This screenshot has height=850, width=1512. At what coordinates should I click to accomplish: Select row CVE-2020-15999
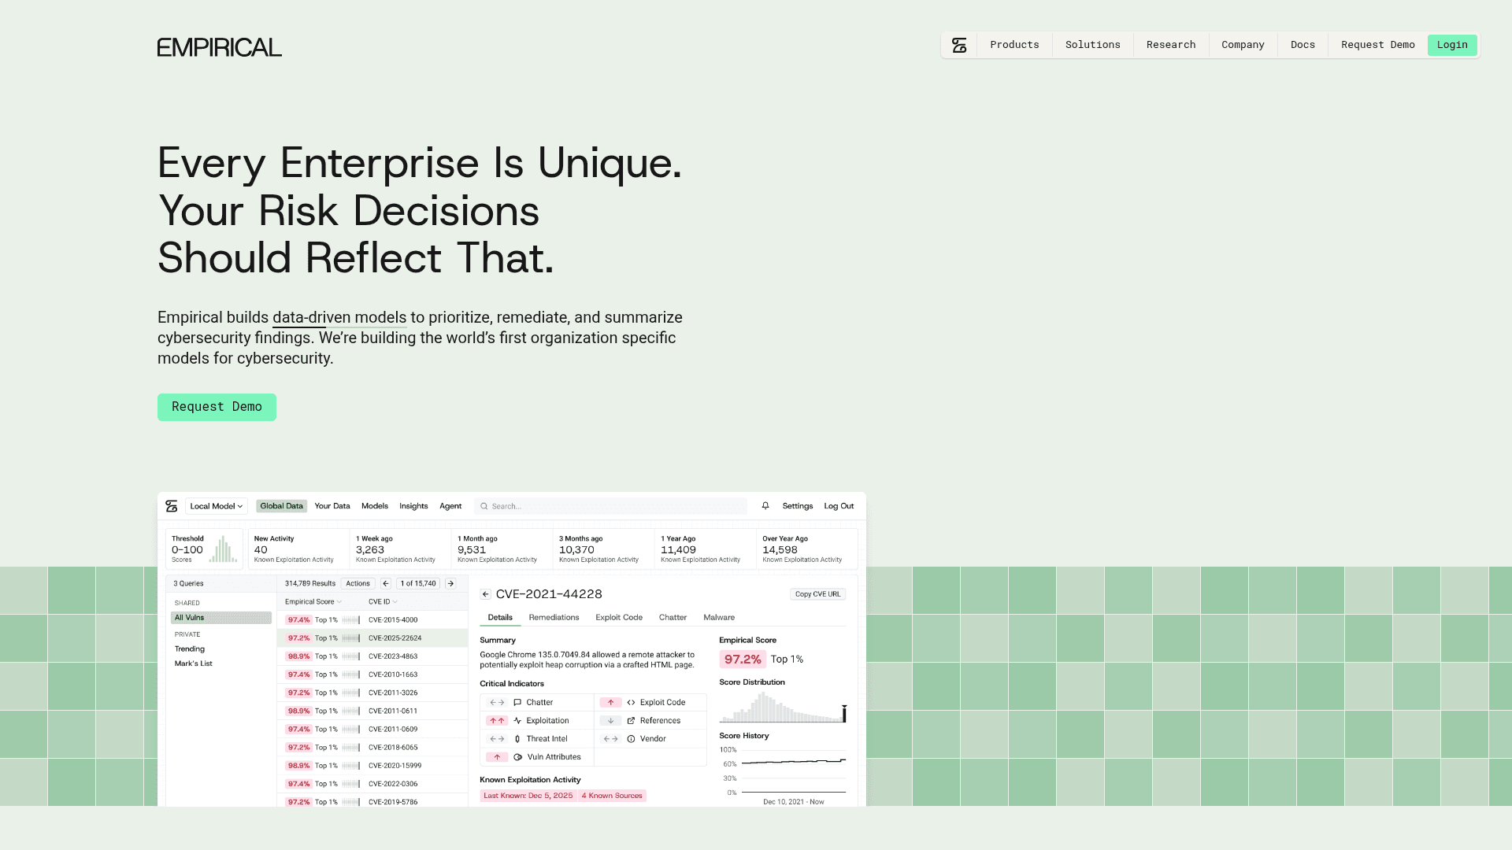[372, 766]
